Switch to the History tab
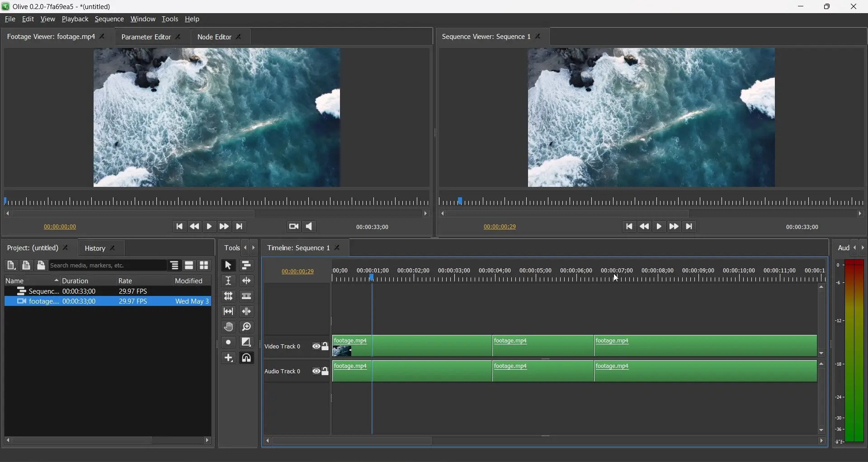This screenshot has width=868, height=462. point(95,248)
